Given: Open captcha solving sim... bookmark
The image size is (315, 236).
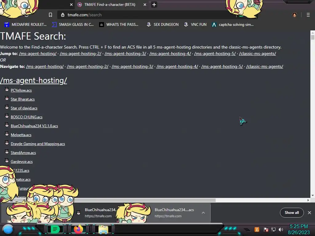Looking at the screenshot, I should tap(233, 25).
